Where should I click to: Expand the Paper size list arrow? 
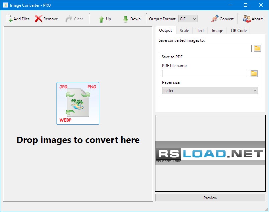coord(255,90)
